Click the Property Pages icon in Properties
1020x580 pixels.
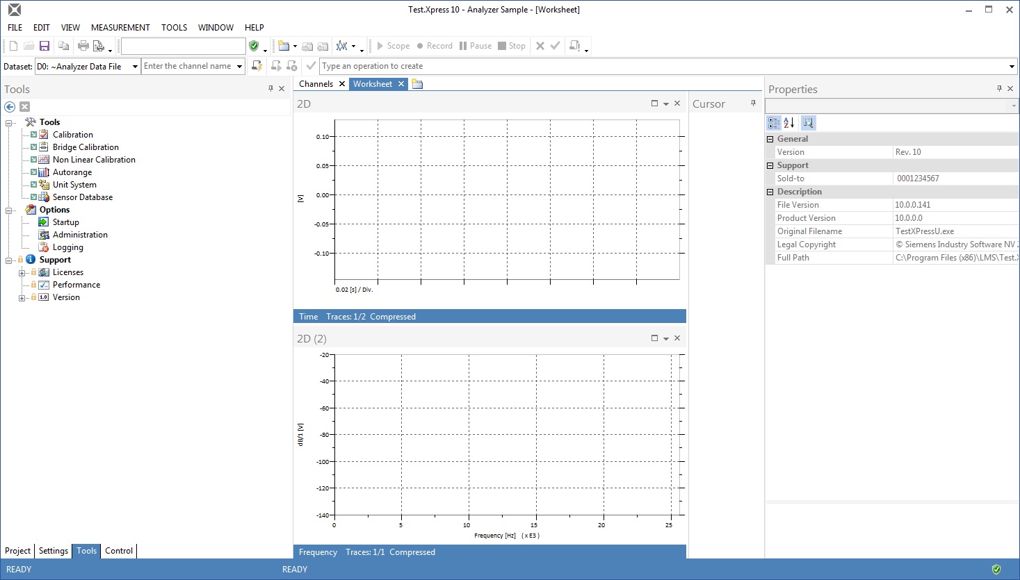[x=808, y=123]
